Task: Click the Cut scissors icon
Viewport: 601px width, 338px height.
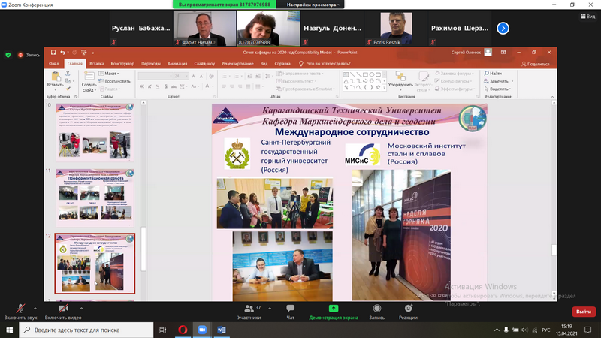Action: tap(68, 73)
